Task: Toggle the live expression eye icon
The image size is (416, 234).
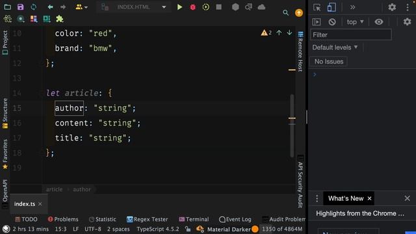Action: [379, 21]
